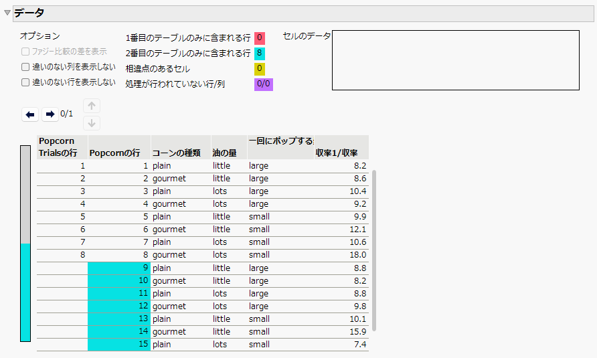
Task: Select the コーンの種類 column header
Action: tap(181, 147)
